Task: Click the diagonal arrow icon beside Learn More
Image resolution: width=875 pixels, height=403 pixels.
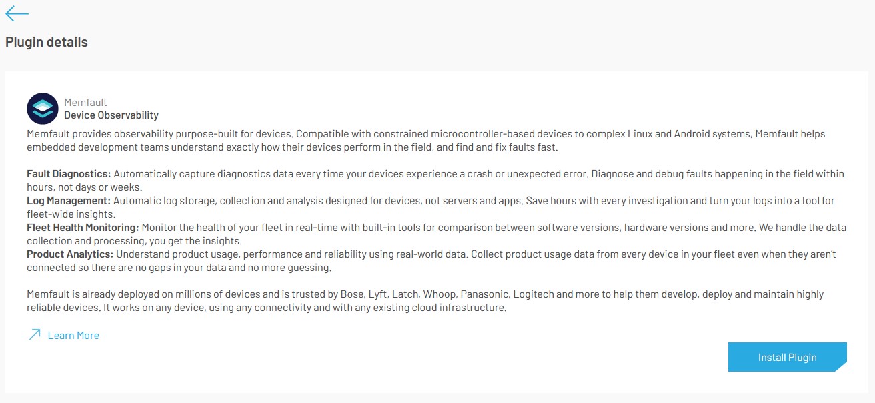Action: point(35,335)
